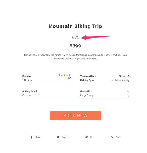Click the five-star rating
Viewport: 147px width, 153px height.
(x=64, y=75)
